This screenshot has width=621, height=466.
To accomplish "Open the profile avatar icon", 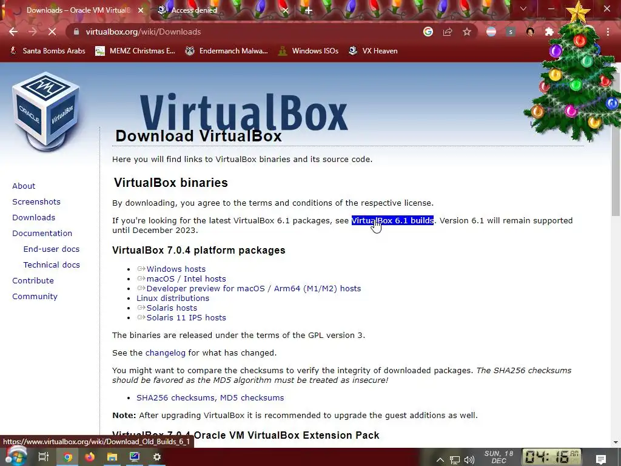I will (530, 32).
